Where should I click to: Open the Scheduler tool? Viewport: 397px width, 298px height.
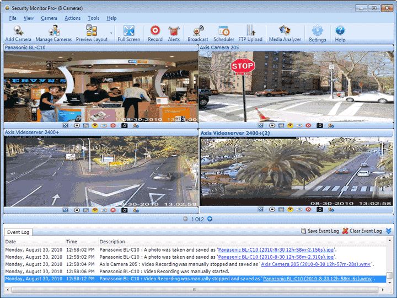[x=223, y=33]
